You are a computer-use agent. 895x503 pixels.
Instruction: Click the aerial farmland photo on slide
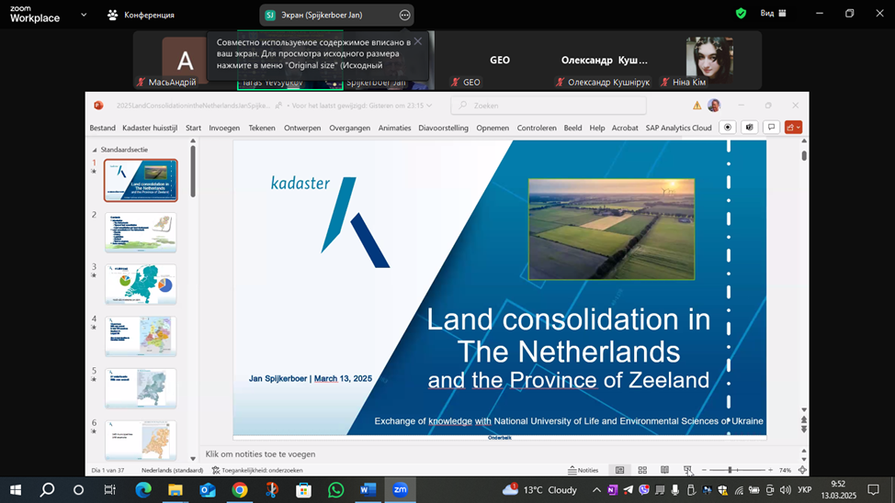(x=611, y=229)
